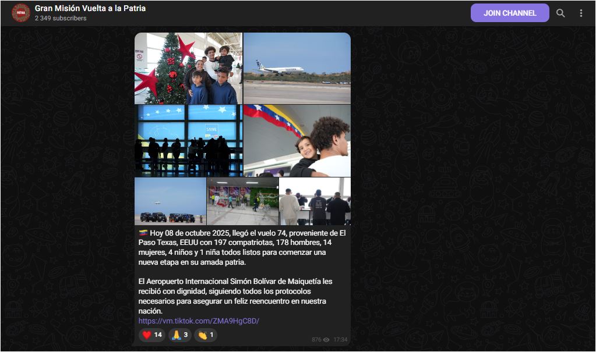Click the search magnifier icon
This screenshot has width=596, height=352.
pos(560,13)
